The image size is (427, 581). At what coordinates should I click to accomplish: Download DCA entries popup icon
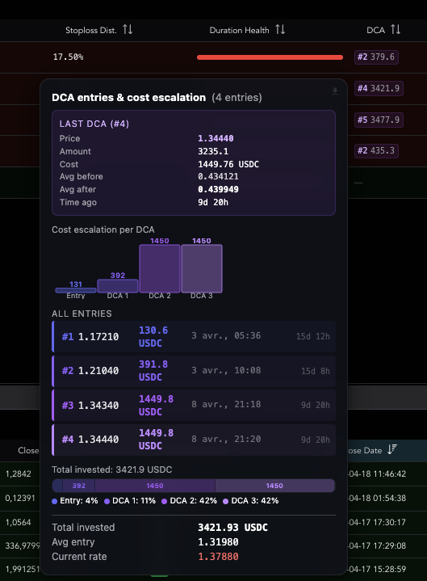coord(334,91)
